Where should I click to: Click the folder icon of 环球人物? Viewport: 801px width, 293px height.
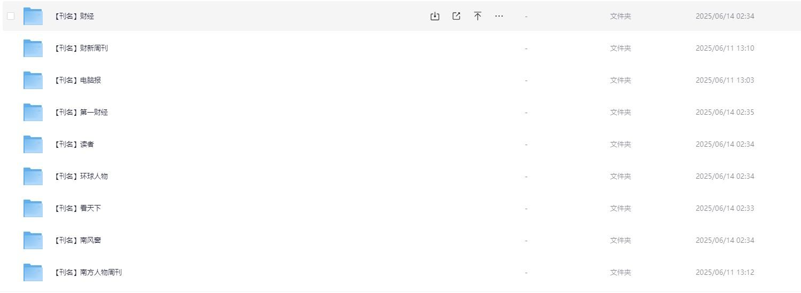click(33, 176)
